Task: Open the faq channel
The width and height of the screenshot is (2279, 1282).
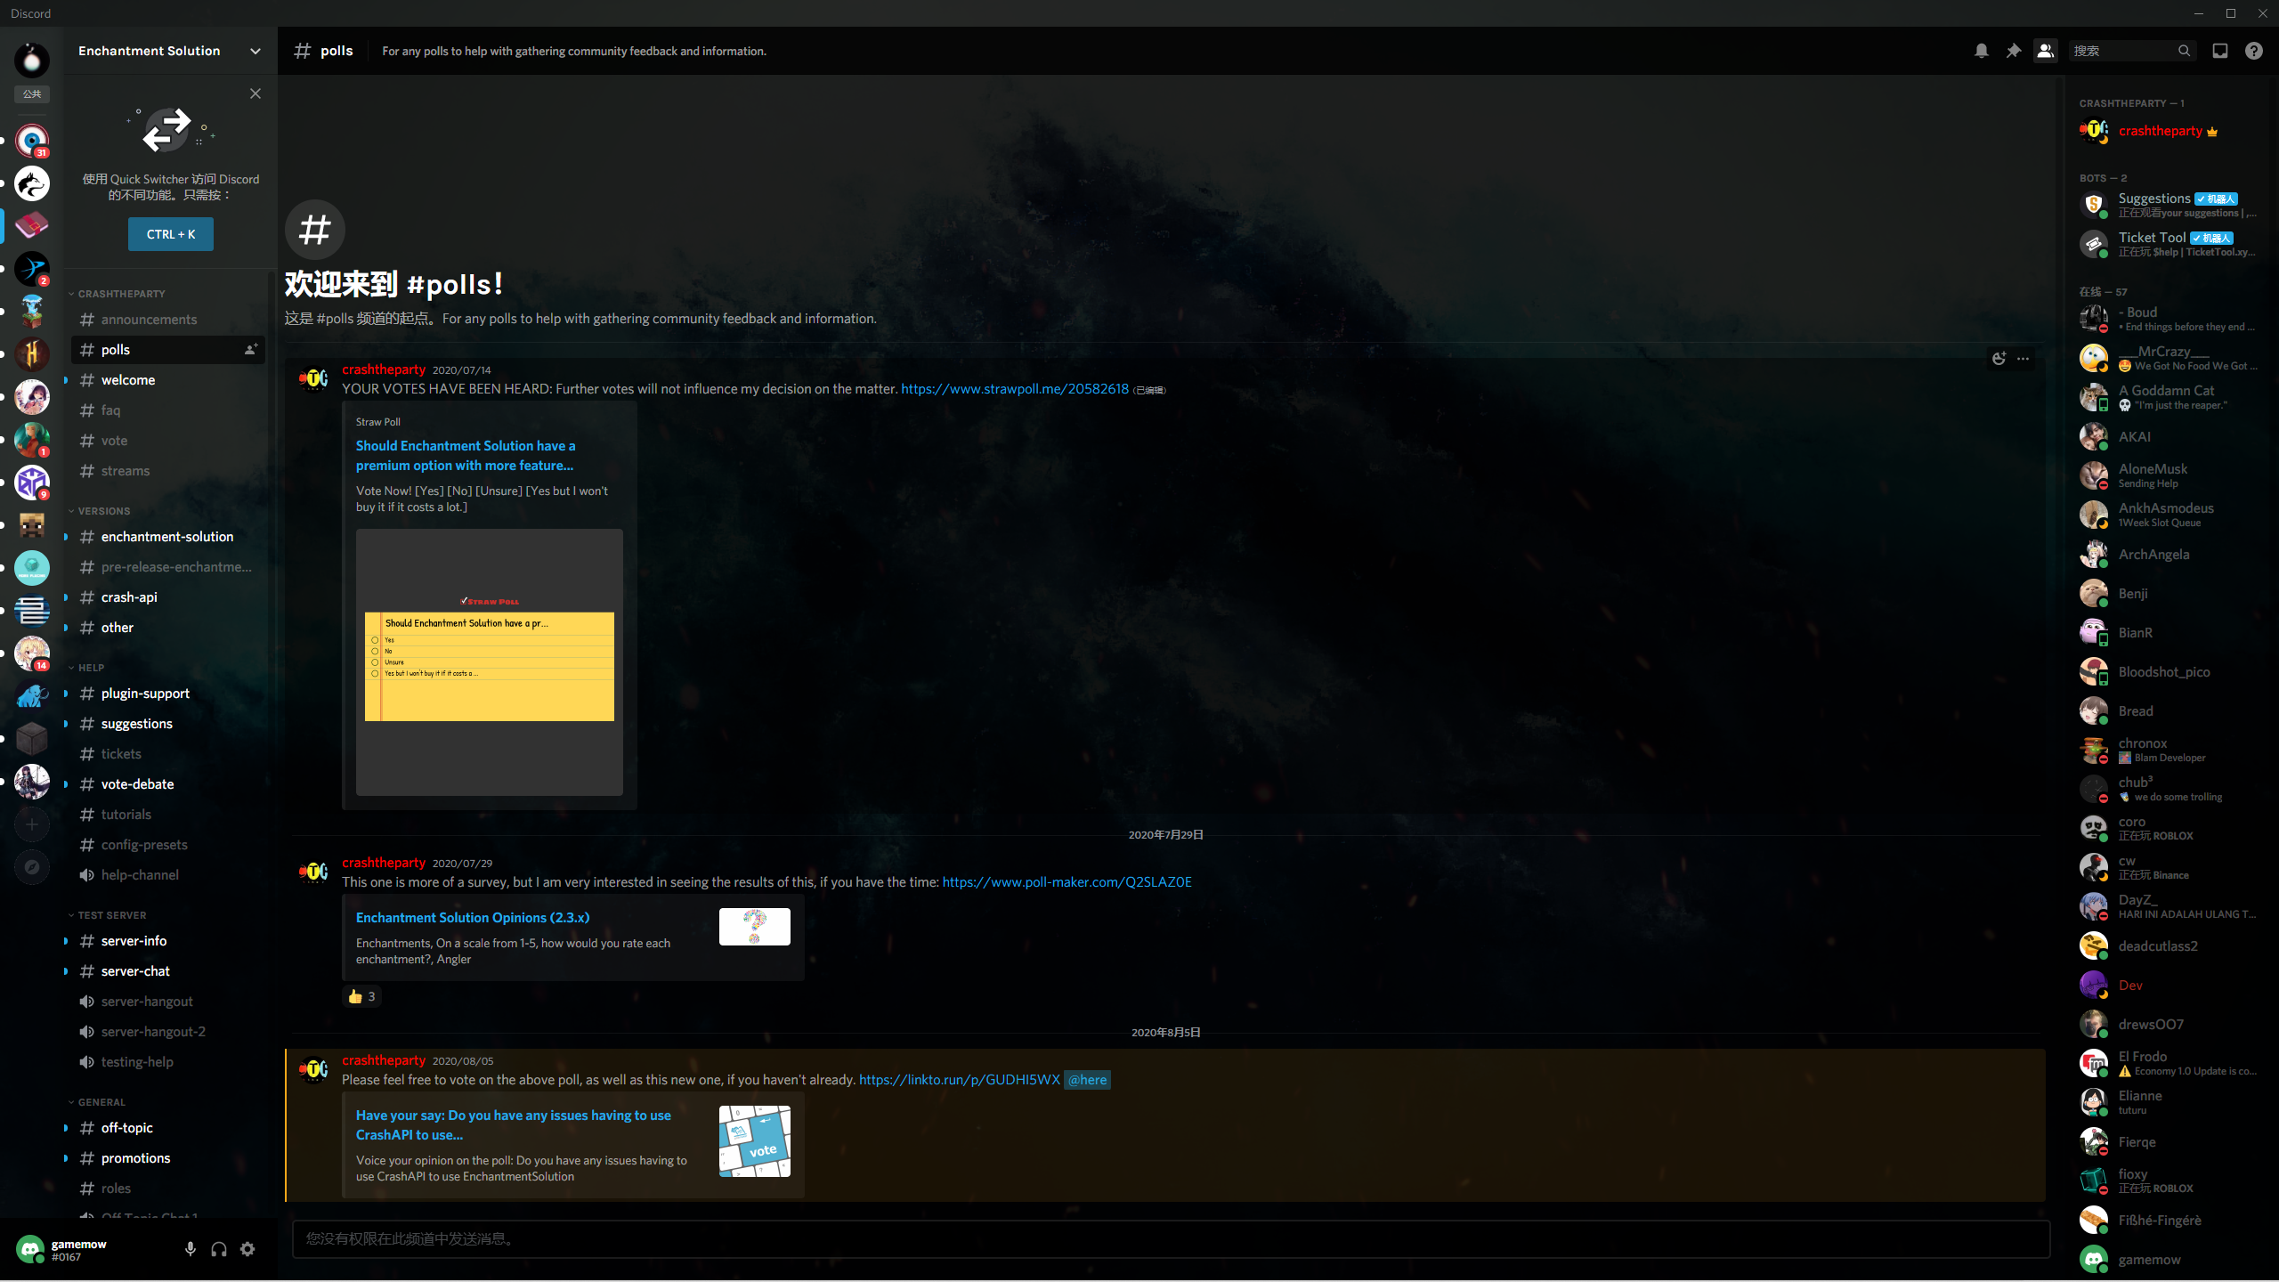Action: [168, 410]
